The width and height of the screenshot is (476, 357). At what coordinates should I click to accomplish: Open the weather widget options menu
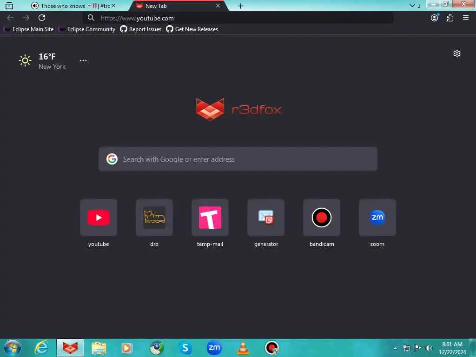(x=83, y=61)
